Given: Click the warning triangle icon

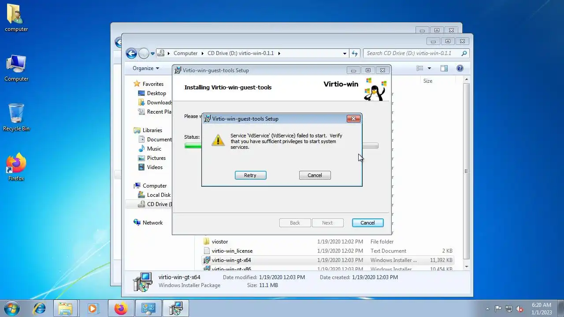Looking at the screenshot, I should pos(218,140).
